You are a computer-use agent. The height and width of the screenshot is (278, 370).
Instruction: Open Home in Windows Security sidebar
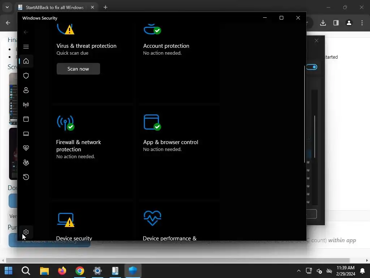click(x=26, y=61)
